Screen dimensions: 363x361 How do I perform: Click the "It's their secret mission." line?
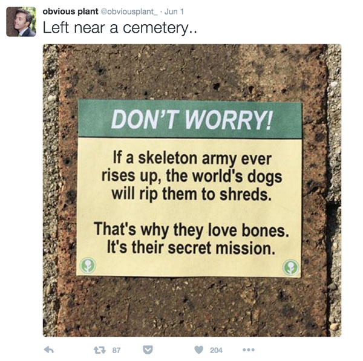189,247
